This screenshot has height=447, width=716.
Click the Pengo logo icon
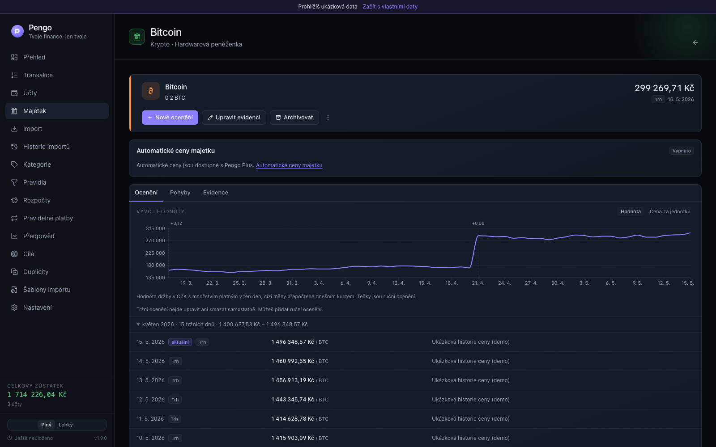tap(17, 31)
